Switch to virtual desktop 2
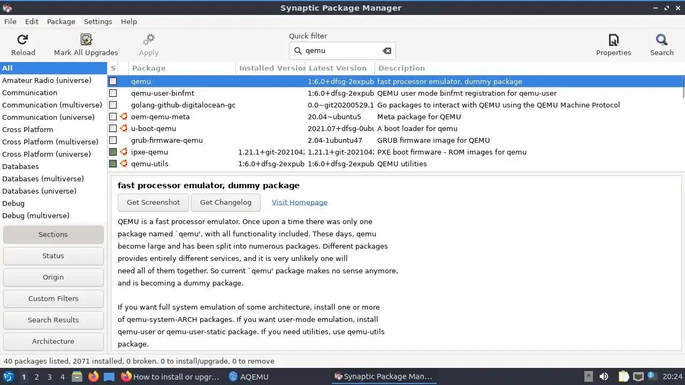The height and width of the screenshot is (385, 685). pyautogui.click(x=36, y=376)
